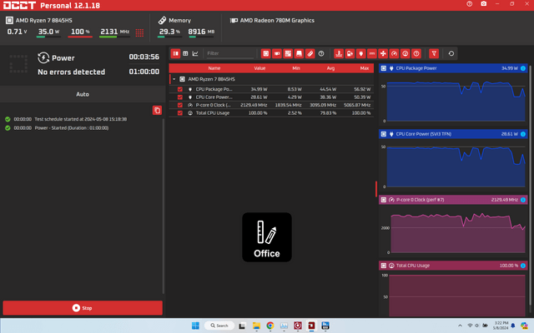The height and width of the screenshot is (333, 534).
Task: Click the 5065.87 MHz max clock value
Action: [357, 105]
